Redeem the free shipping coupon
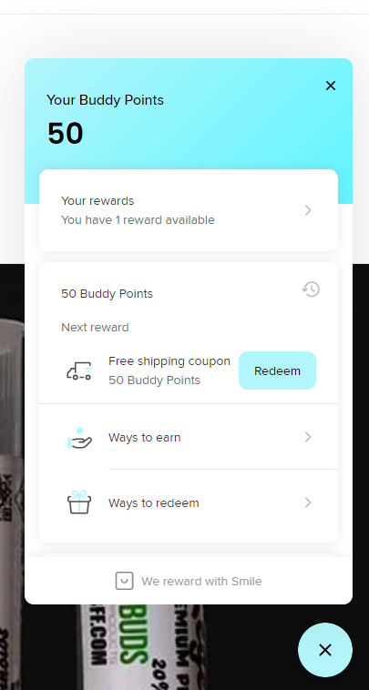Screen dimensions: 369x690 [277, 370]
